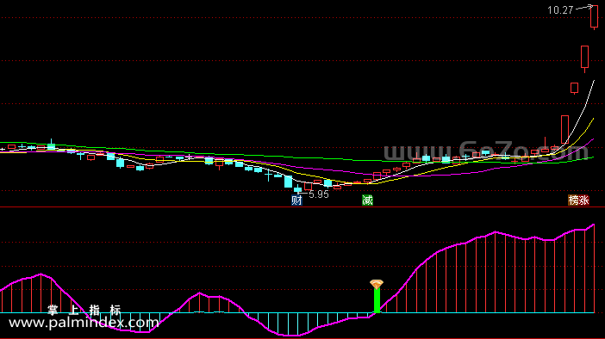The height and width of the screenshot is (339, 605).
Task: Select the topmost red candlestick beside 10.27
Action: tap(594, 16)
